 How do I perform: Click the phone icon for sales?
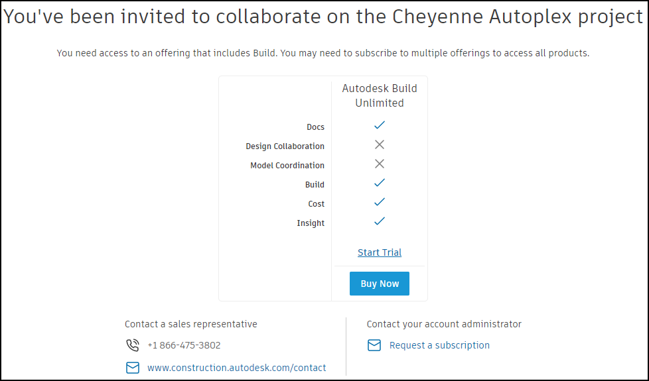(x=133, y=345)
